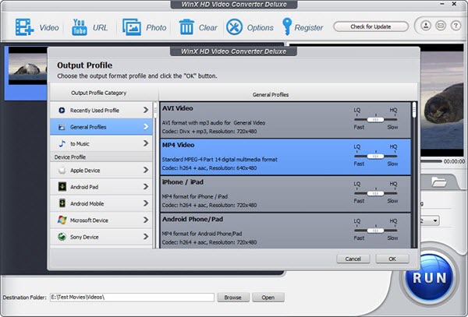Expand General Profiles chevron
Image resolution: width=468 pixels, height=317 pixels.
point(146,127)
